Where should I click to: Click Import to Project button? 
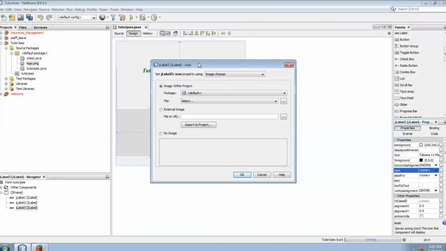(x=199, y=125)
